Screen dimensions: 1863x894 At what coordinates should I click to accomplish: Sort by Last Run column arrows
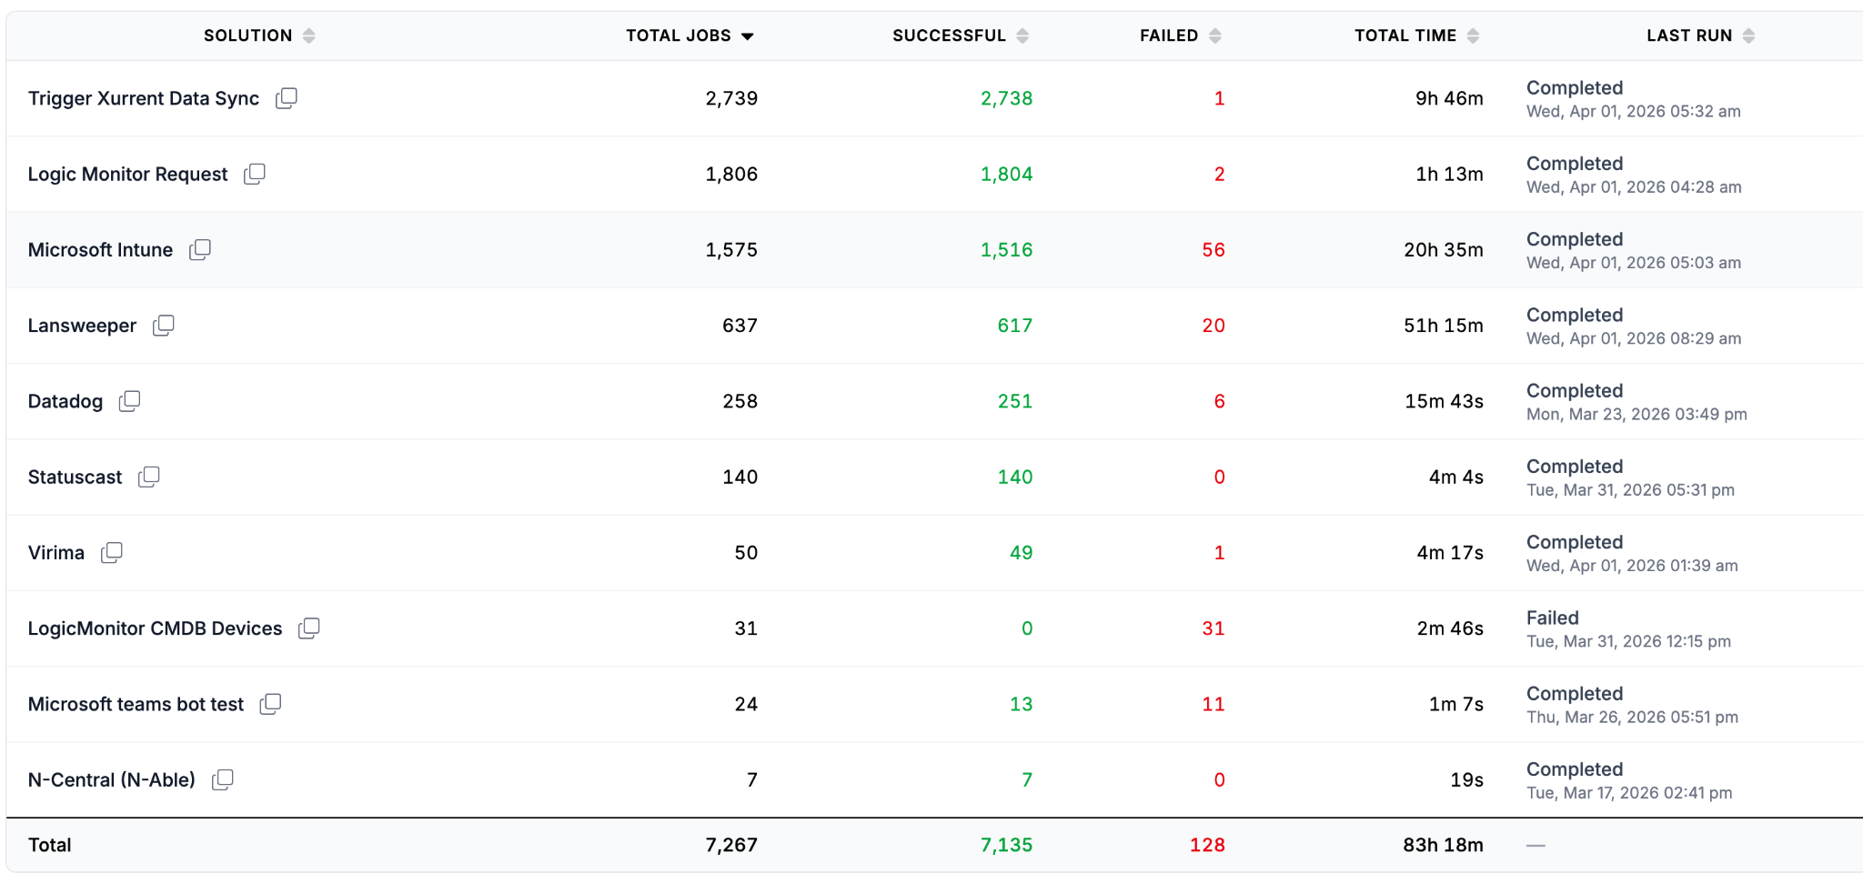(1748, 35)
